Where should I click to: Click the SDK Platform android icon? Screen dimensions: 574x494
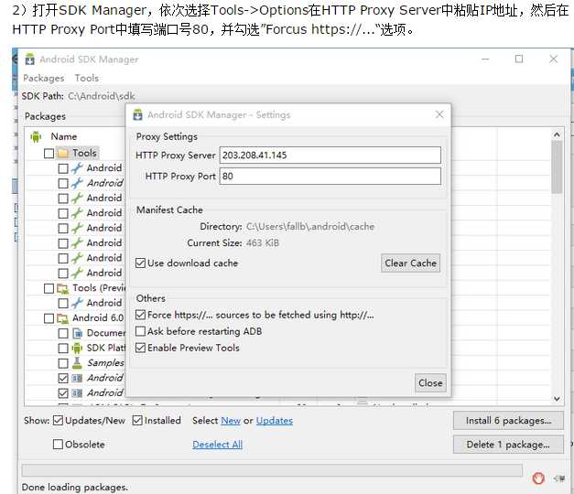pyautogui.click(x=77, y=348)
